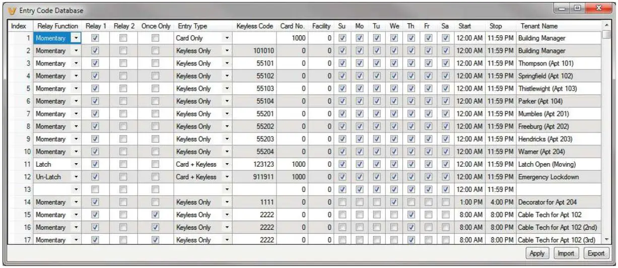Open blank Entry Type dropdown on row 13
618x268 pixels.
point(227,189)
